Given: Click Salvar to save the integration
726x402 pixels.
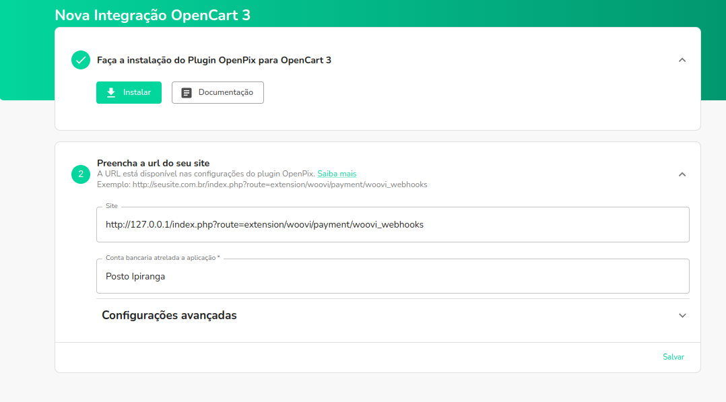Looking at the screenshot, I should click(673, 357).
